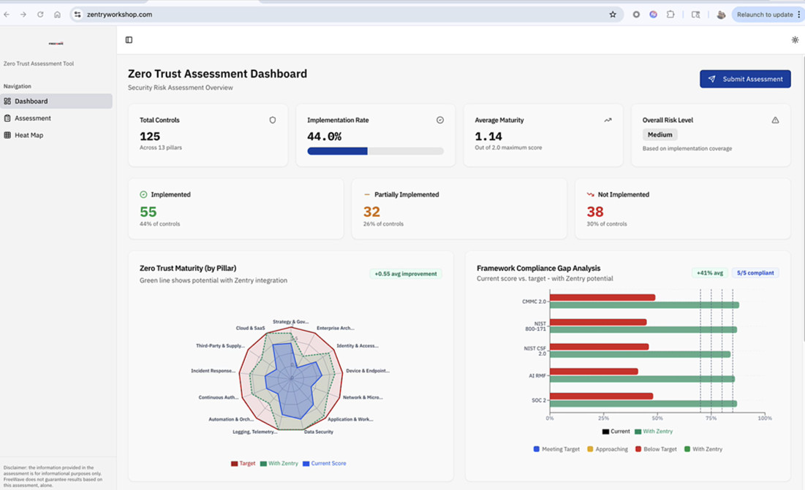Click the shield icon on Total Controls
Viewport: 805px width, 490px height.
pyautogui.click(x=273, y=120)
